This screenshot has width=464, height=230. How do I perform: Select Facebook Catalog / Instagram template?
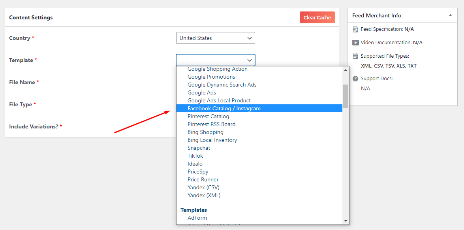pos(224,108)
